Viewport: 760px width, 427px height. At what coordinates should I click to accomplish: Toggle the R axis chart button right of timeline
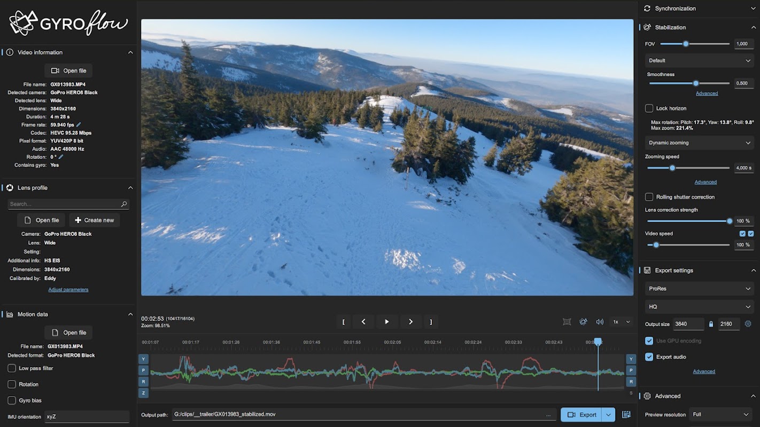pos(631,382)
